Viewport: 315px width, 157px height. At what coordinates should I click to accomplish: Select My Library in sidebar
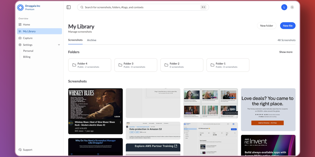(39, 31)
